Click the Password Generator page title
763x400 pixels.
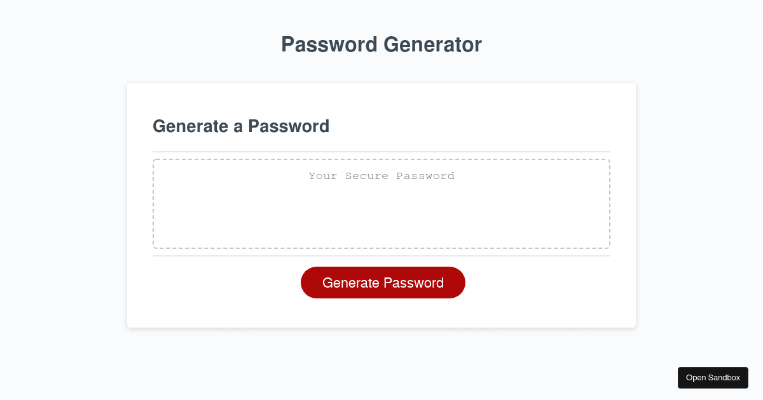381,44
